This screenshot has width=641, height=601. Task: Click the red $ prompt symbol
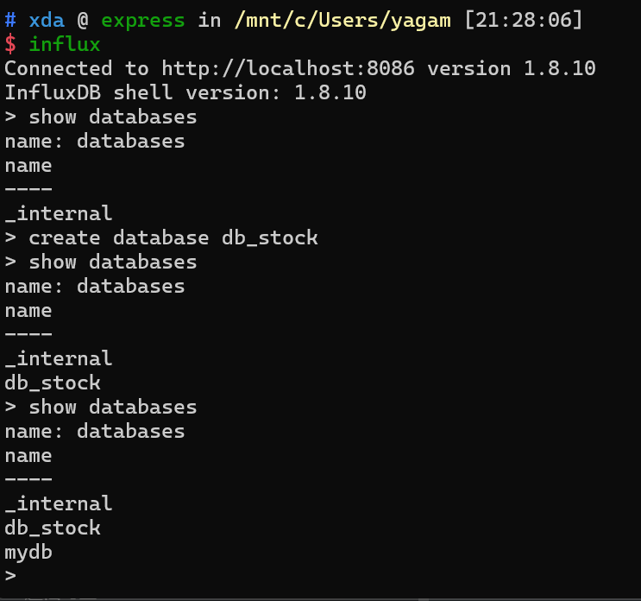coord(10,44)
